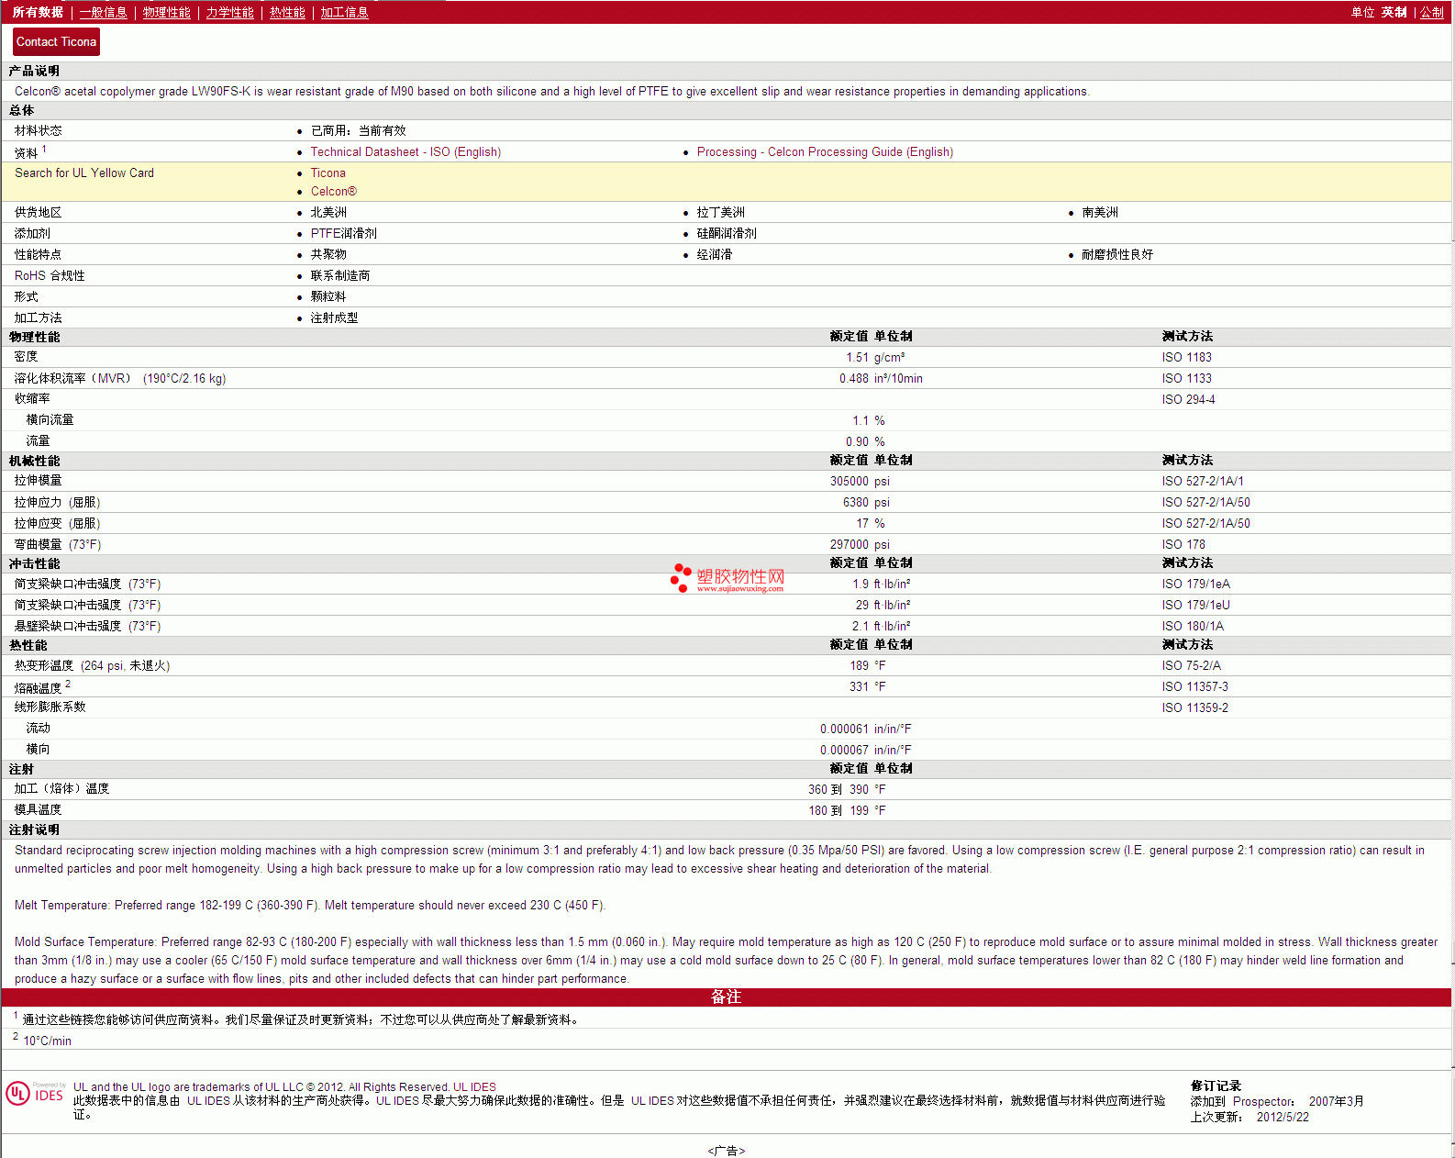The height and width of the screenshot is (1158, 1455).
Task: Click the 上次更新 date 2012/5/22
Action: [1283, 1118]
